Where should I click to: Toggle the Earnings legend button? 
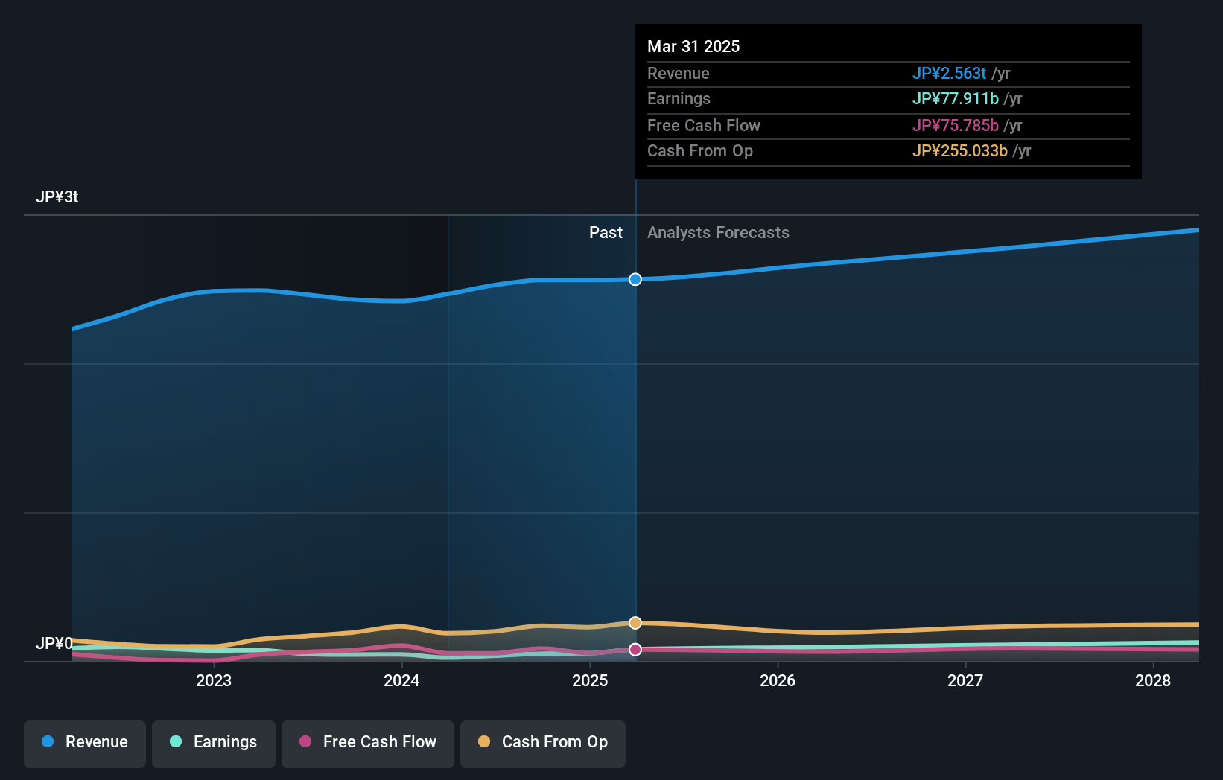click(x=214, y=744)
